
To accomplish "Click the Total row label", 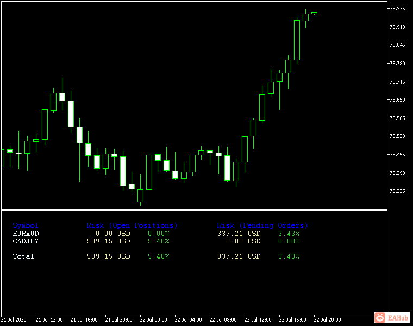I will point(23,256).
